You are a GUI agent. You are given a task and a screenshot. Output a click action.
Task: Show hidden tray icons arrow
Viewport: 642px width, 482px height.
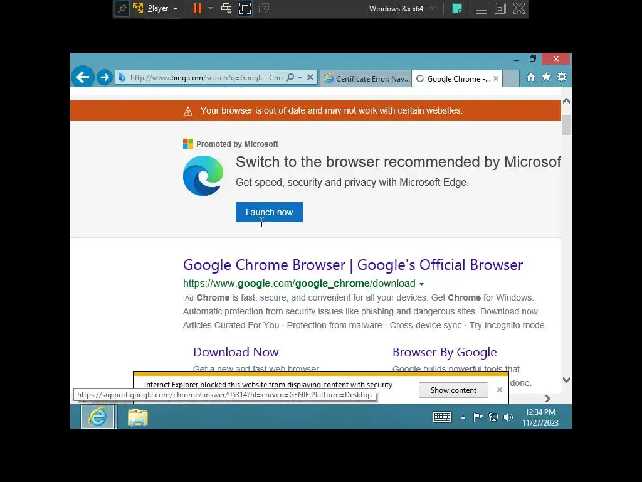coord(463,417)
